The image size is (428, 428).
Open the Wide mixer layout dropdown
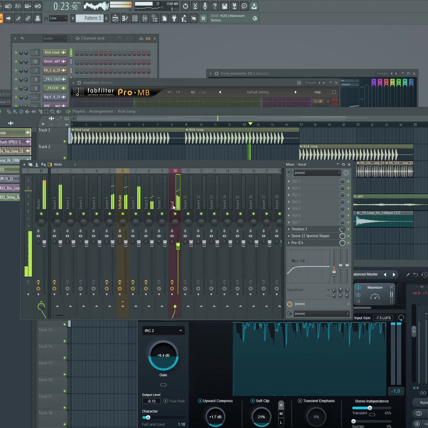point(58,164)
